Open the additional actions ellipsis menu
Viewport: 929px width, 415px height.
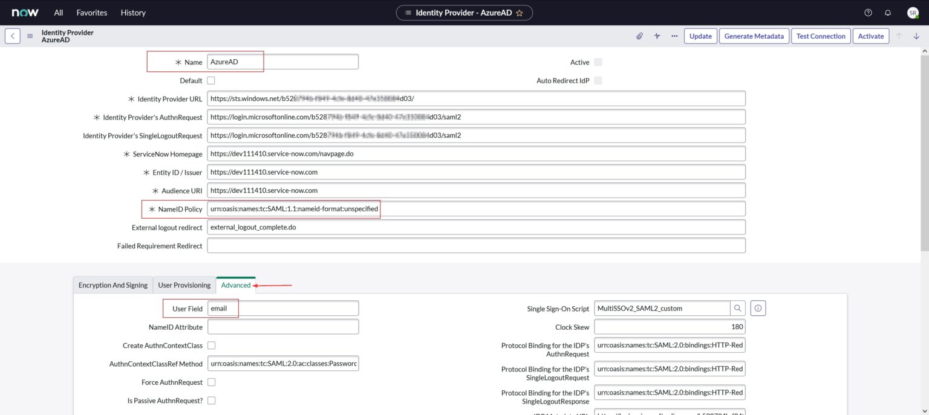coord(674,36)
